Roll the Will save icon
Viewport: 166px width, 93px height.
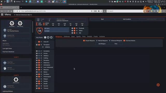click(72, 33)
